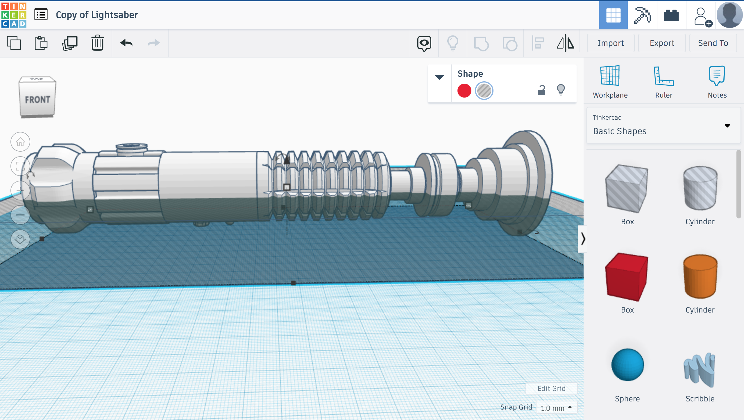Click the Ungroup shapes icon
The height and width of the screenshot is (420, 744).
[x=510, y=44]
